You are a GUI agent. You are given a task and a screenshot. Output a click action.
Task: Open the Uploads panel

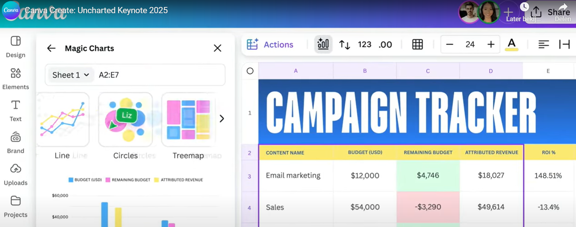15,174
